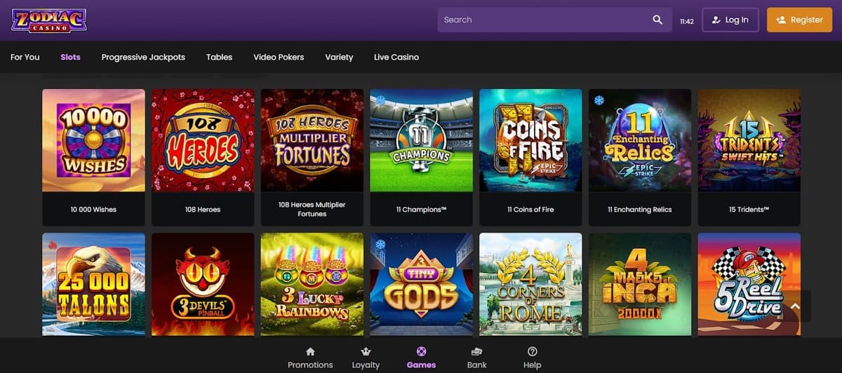
Task: Open the 15 Tridents game tile
Action: pyautogui.click(x=749, y=140)
